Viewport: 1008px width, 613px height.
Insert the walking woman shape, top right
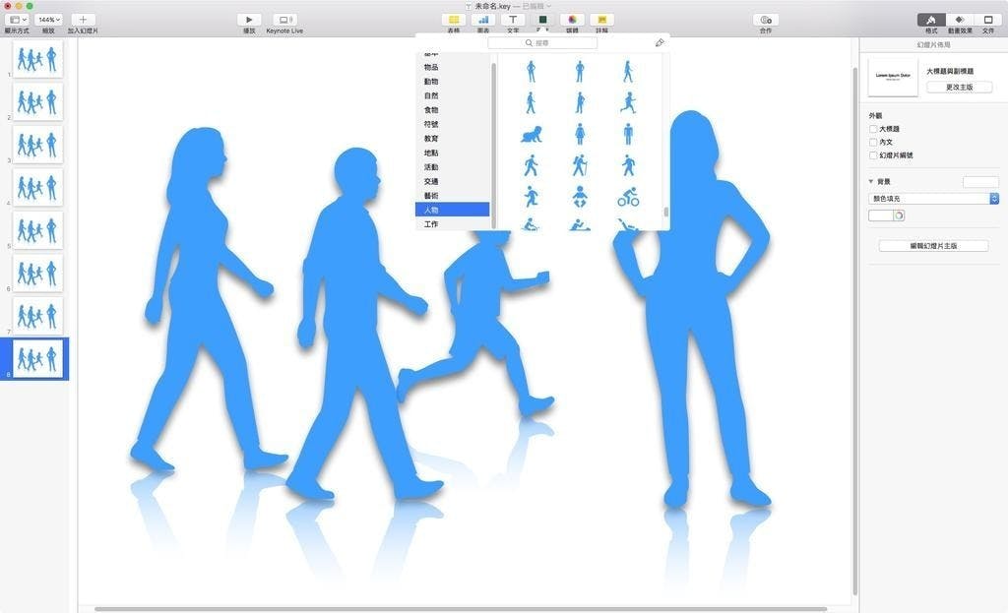(x=628, y=71)
